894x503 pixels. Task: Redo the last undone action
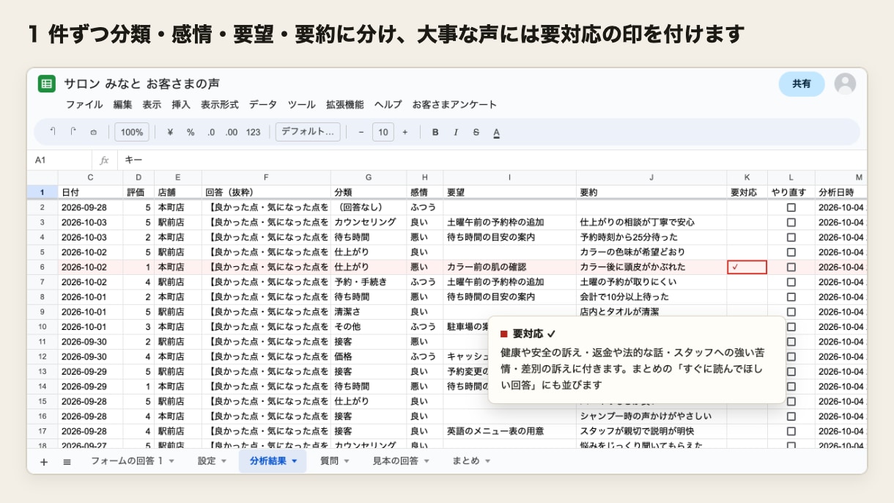pyautogui.click(x=73, y=132)
